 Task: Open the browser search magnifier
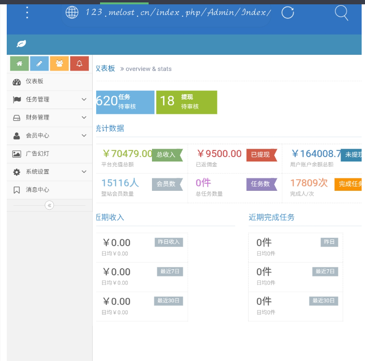tap(341, 13)
